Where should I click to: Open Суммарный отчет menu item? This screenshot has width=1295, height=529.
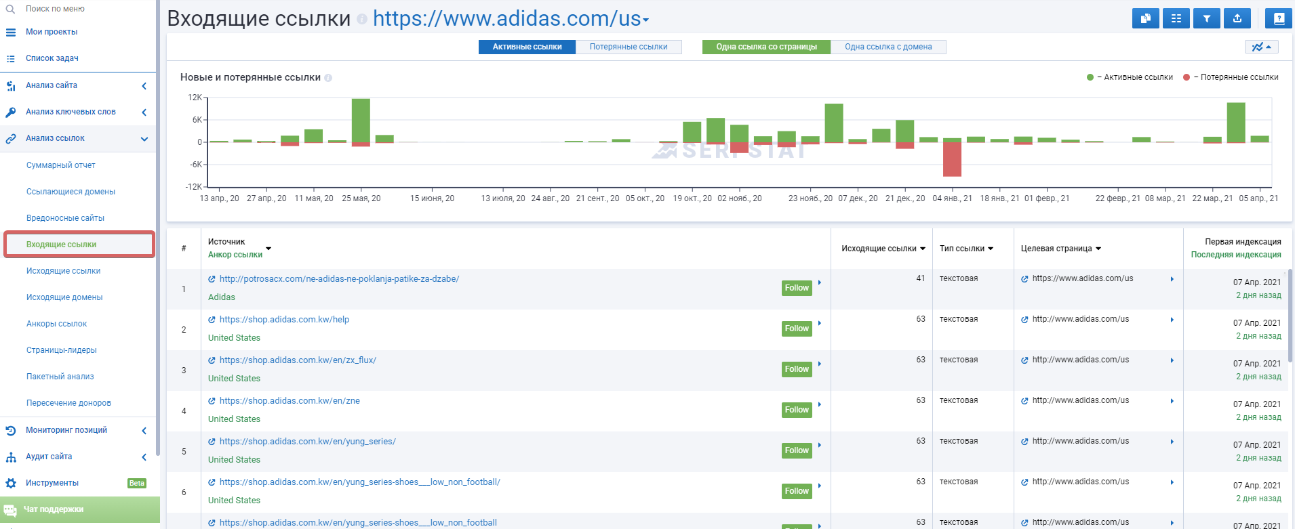coord(61,165)
